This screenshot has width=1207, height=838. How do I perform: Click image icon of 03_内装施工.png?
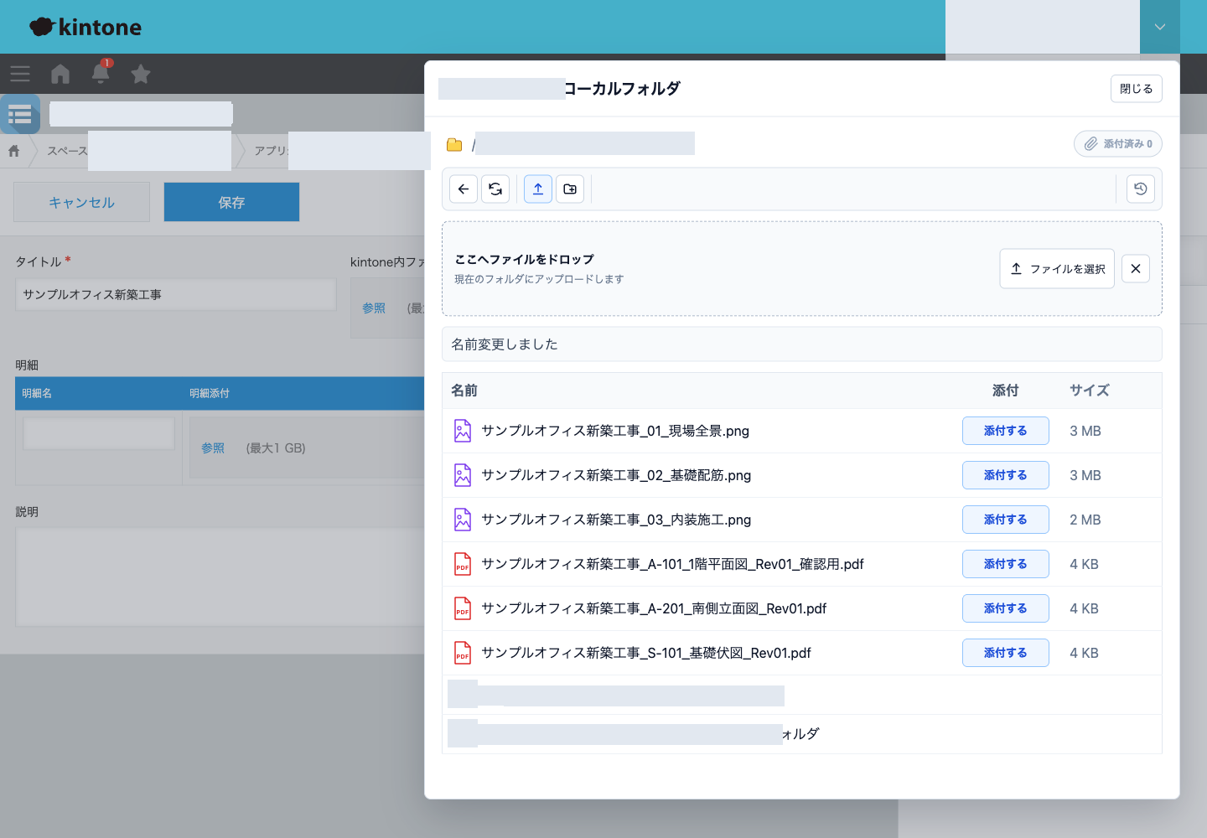[x=463, y=520]
